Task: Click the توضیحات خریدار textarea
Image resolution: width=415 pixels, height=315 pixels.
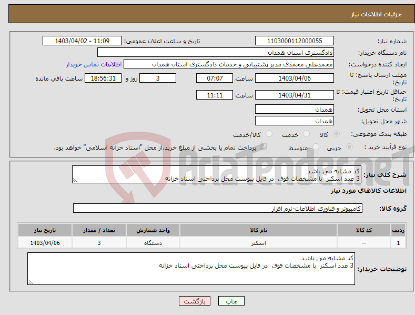Action: click(191, 269)
